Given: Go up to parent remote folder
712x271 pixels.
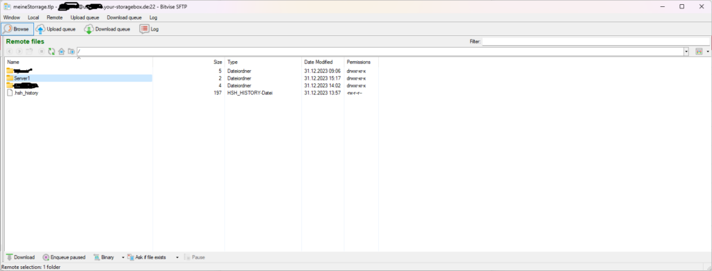Looking at the screenshot, I should 29,51.
